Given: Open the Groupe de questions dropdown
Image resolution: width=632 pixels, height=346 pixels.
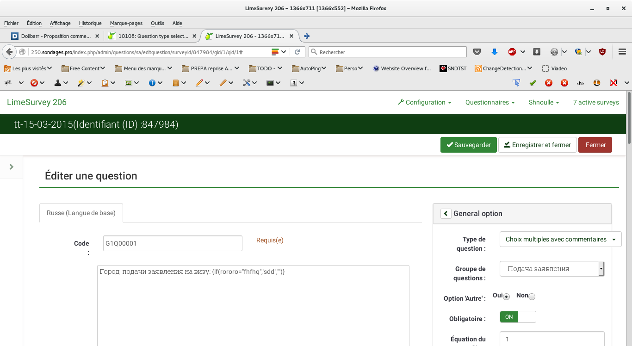Looking at the screenshot, I should (x=552, y=269).
